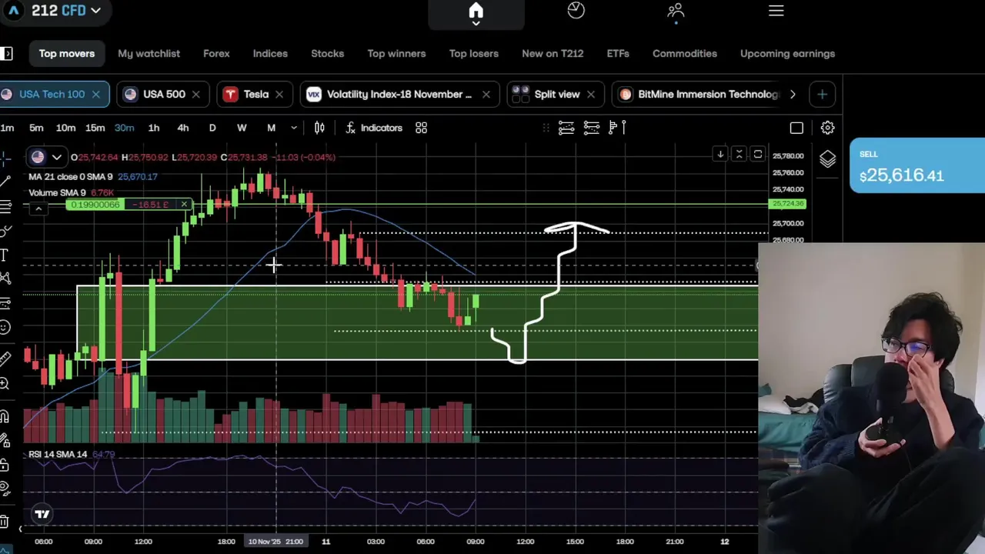Open the Upcoming earnings tab

(787, 54)
